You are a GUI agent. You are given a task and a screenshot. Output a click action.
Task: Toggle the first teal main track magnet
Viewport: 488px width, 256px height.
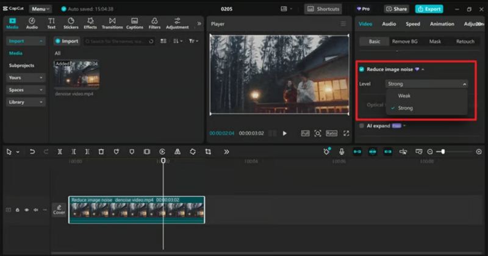coord(357,152)
